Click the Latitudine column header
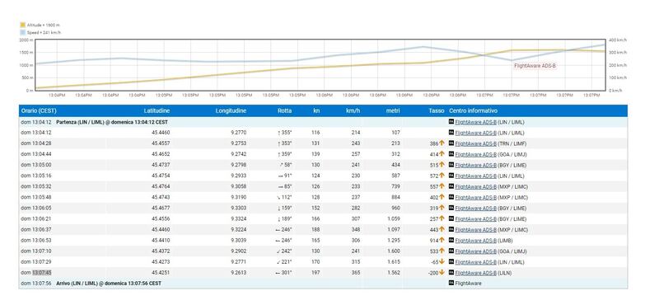The image size is (659, 305). [157, 111]
